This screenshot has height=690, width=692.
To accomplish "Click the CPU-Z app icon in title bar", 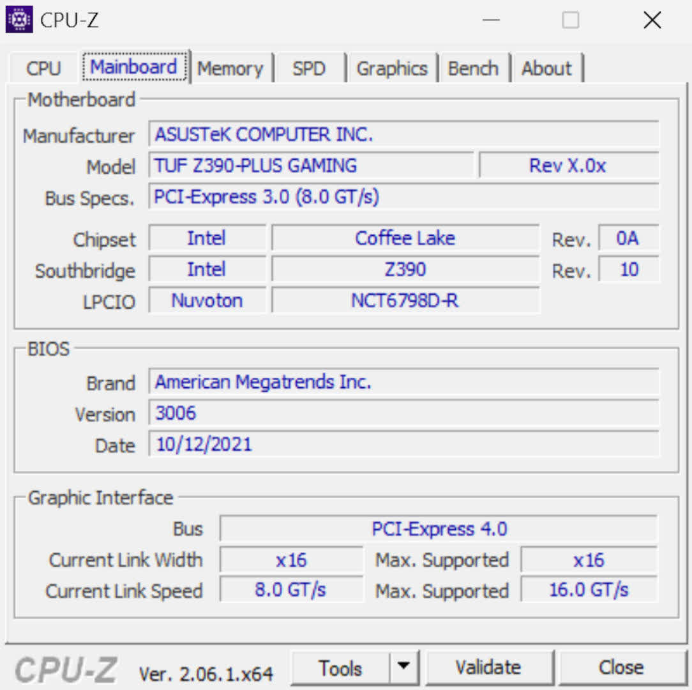I will pos(19,20).
